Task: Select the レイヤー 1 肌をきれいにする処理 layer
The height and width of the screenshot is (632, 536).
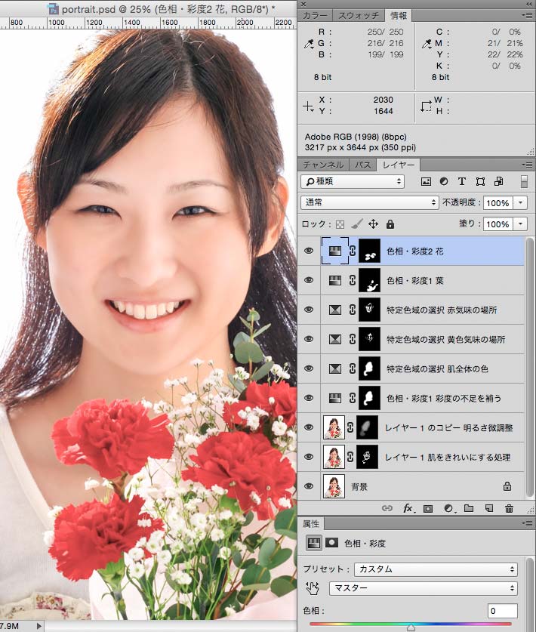Action: point(449,457)
